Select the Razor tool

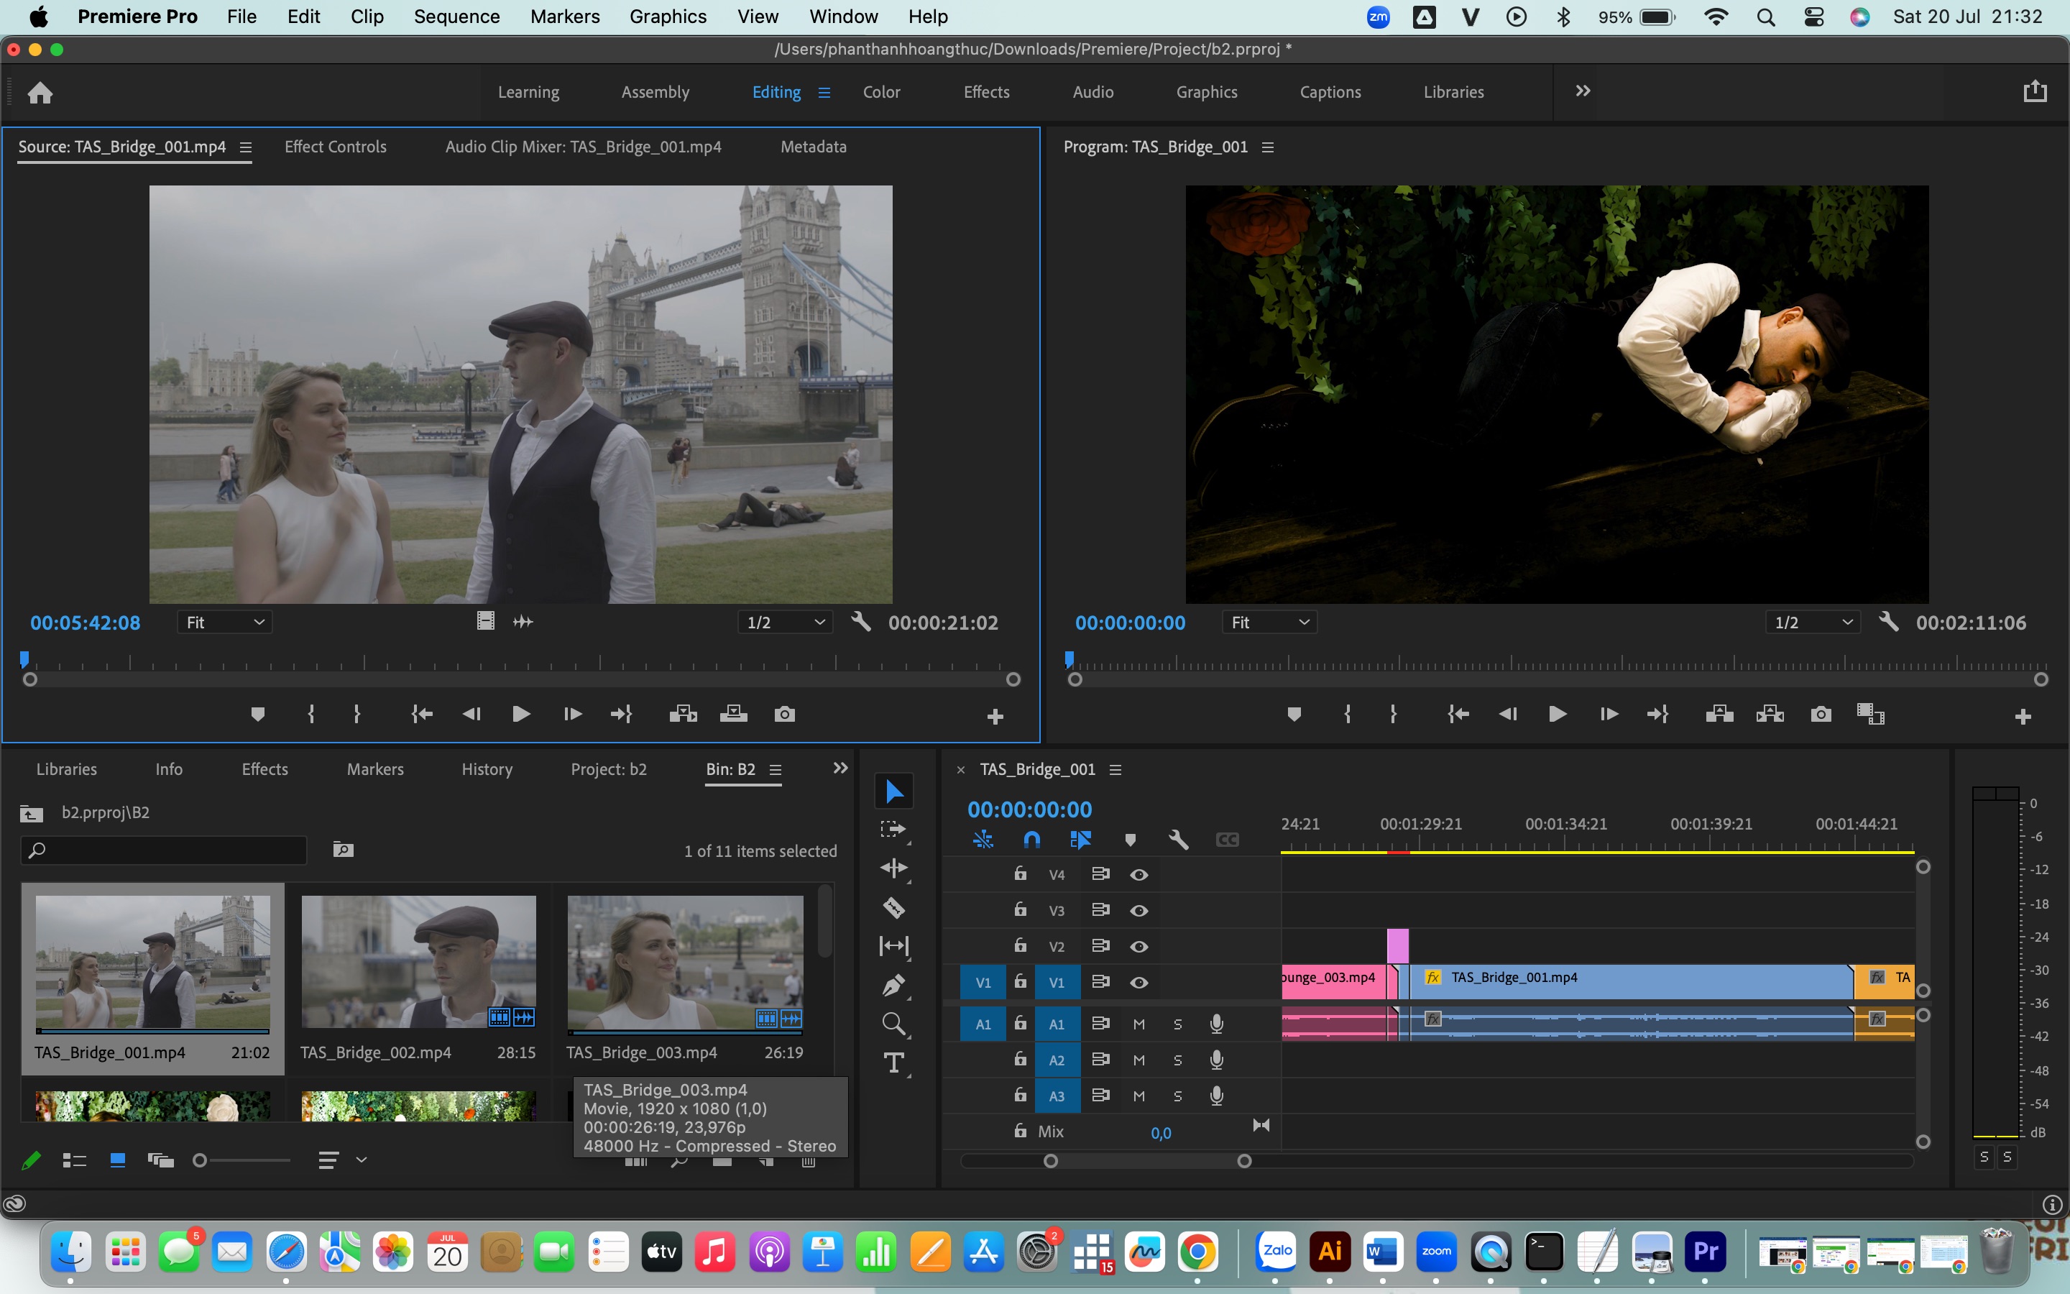(894, 907)
